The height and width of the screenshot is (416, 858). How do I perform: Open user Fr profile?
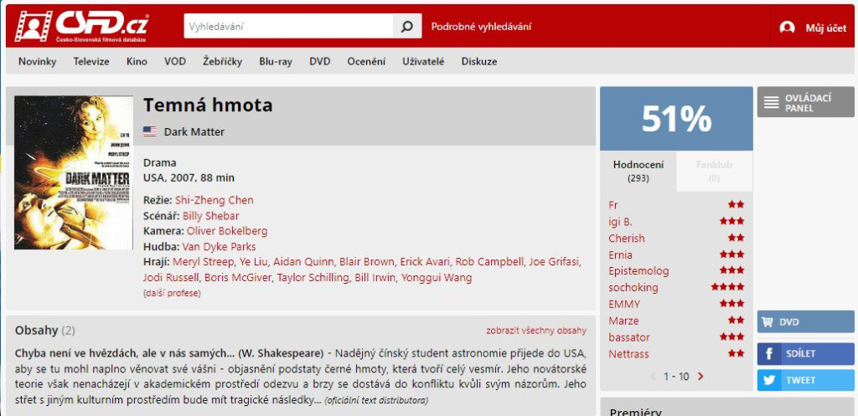point(612,205)
